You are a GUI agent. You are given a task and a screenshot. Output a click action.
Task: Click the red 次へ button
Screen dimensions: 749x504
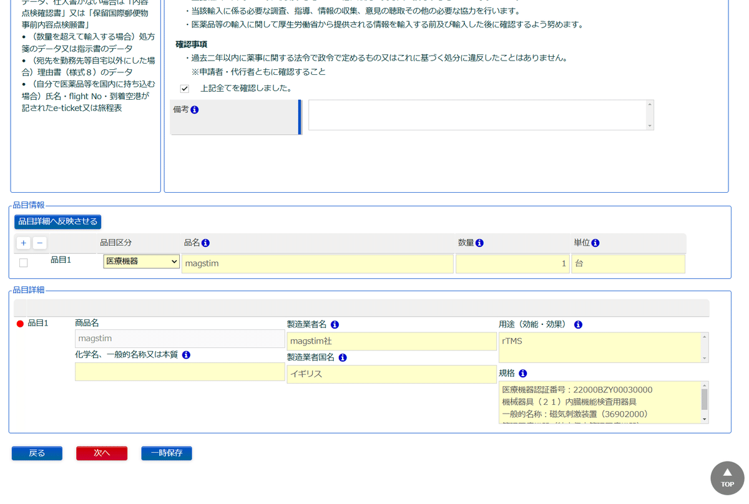click(x=102, y=453)
